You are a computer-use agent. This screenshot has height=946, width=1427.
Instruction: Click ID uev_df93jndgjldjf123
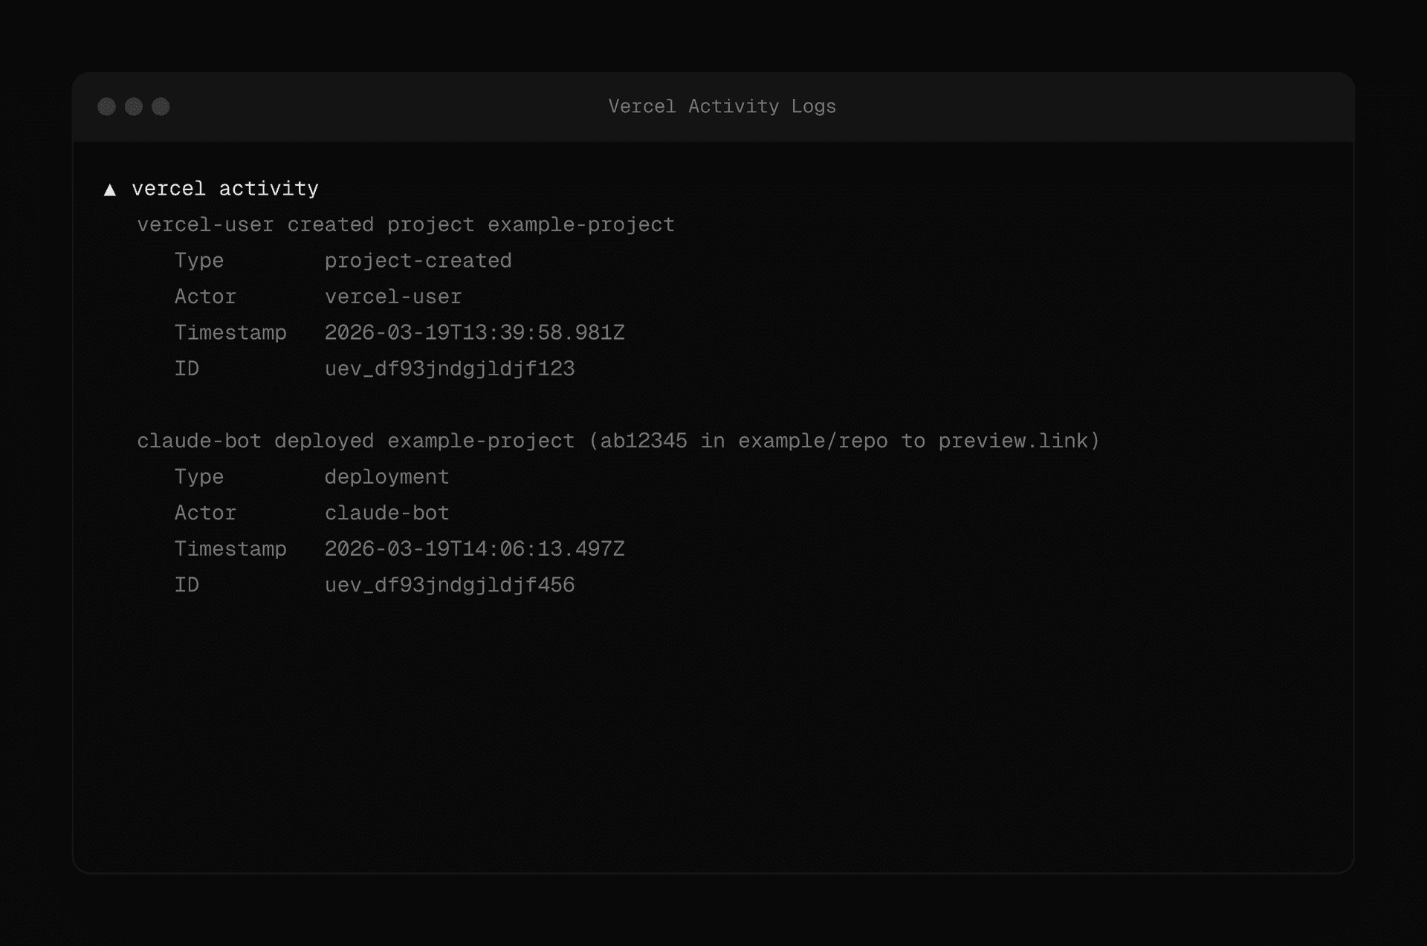click(x=449, y=369)
